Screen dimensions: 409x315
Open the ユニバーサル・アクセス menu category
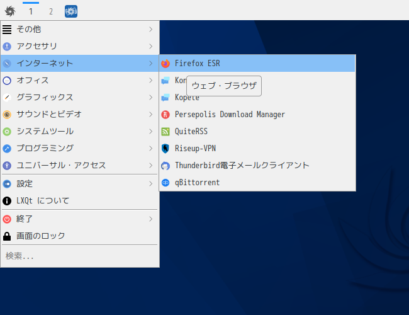(80, 165)
